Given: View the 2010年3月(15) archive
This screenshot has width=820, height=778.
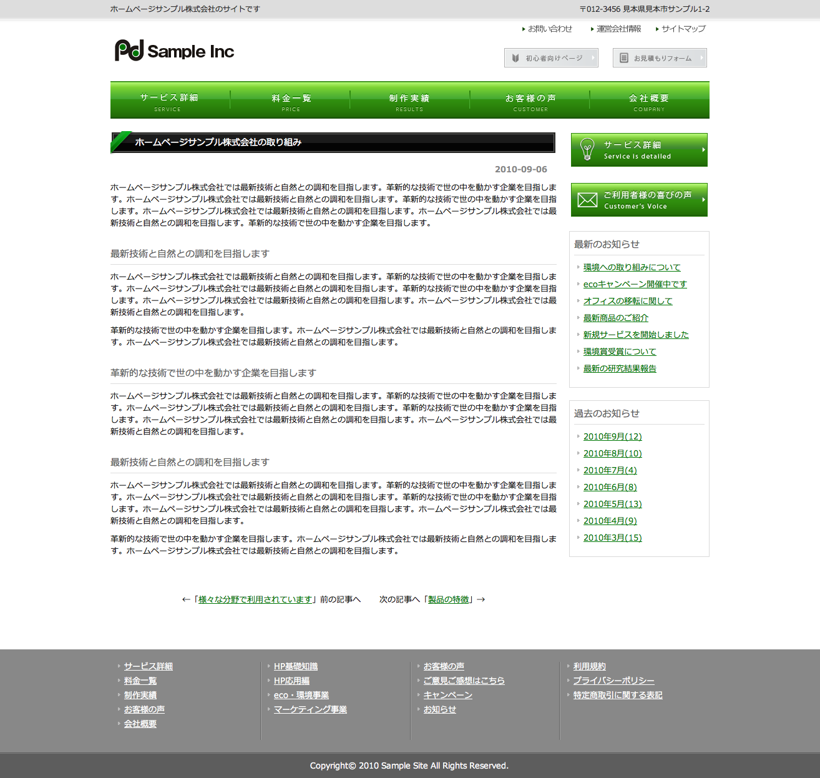Looking at the screenshot, I should click(x=612, y=538).
